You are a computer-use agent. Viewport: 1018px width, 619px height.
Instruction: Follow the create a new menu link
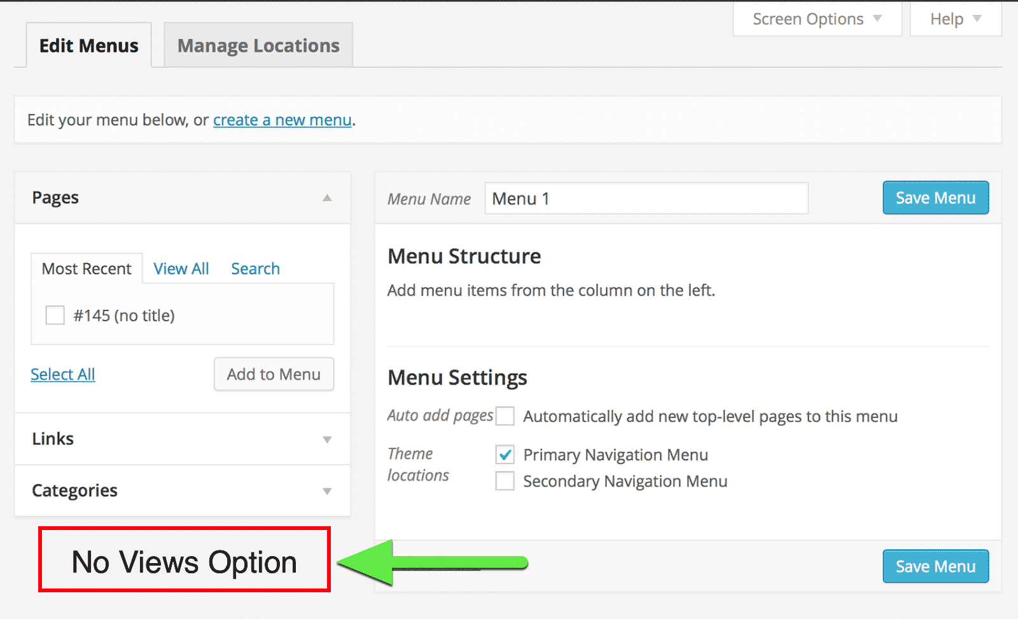coord(282,120)
